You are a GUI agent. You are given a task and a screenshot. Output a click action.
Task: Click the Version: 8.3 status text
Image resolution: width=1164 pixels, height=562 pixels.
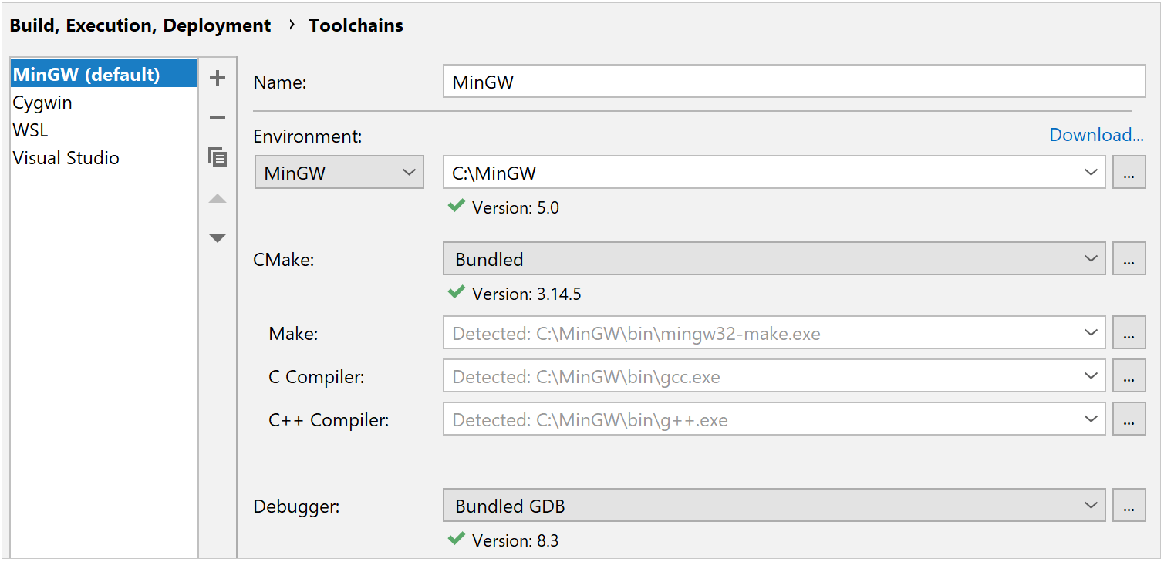[515, 540]
